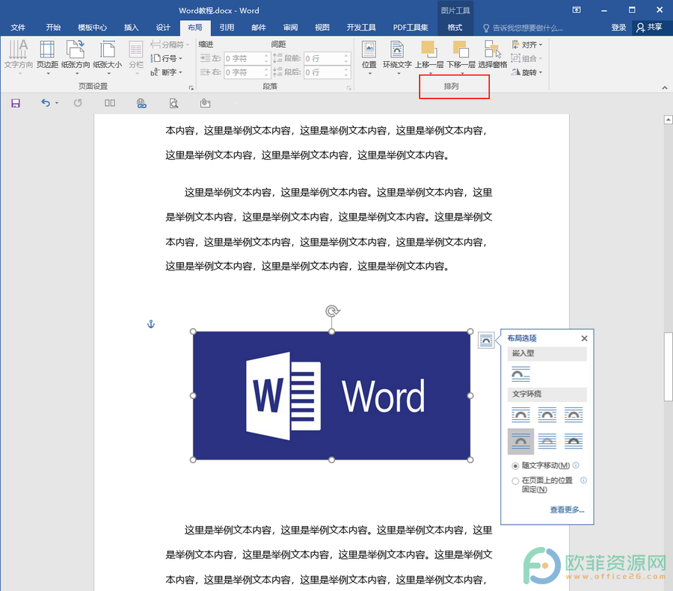The image size is (673, 591).
Task: Click Send Backward (下移一层)
Action: (x=461, y=57)
